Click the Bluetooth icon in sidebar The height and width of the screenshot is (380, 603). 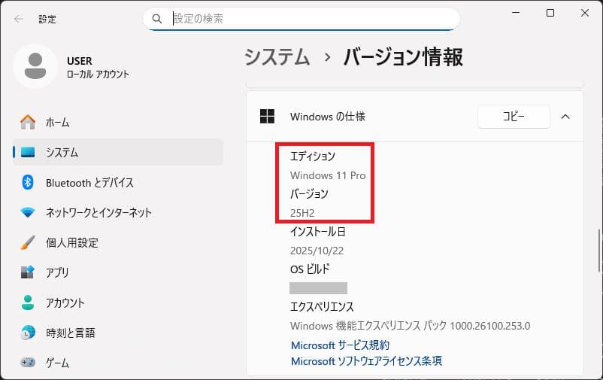pos(28,182)
